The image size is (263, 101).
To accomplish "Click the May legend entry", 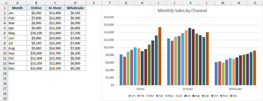I will coord(169,96).
